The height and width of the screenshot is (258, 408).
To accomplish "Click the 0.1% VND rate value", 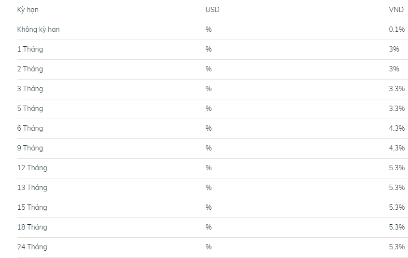I will point(396,29).
